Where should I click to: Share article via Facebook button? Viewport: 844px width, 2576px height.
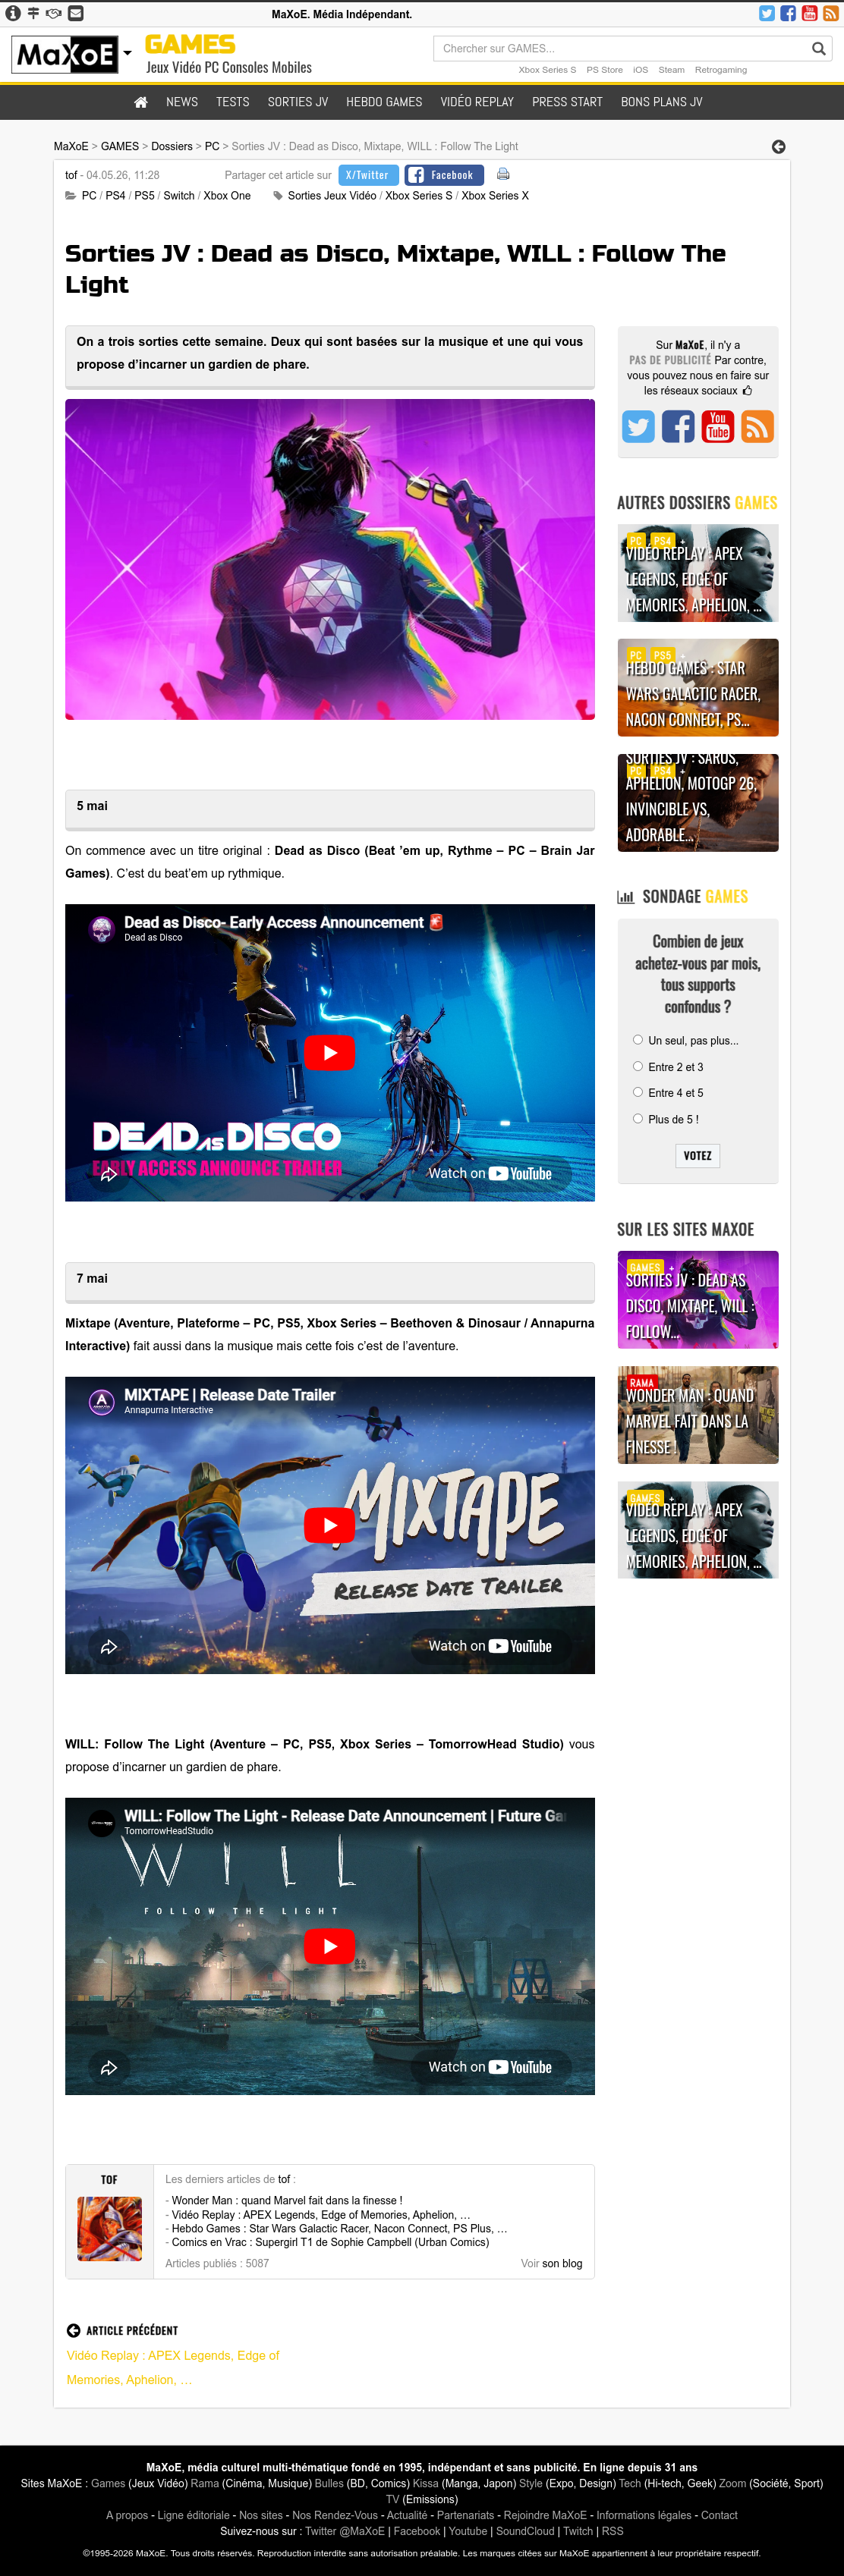coord(443,175)
